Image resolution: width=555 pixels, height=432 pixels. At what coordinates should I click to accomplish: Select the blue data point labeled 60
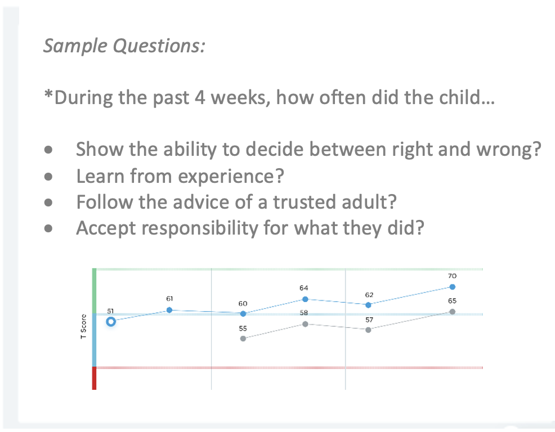point(243,314)
